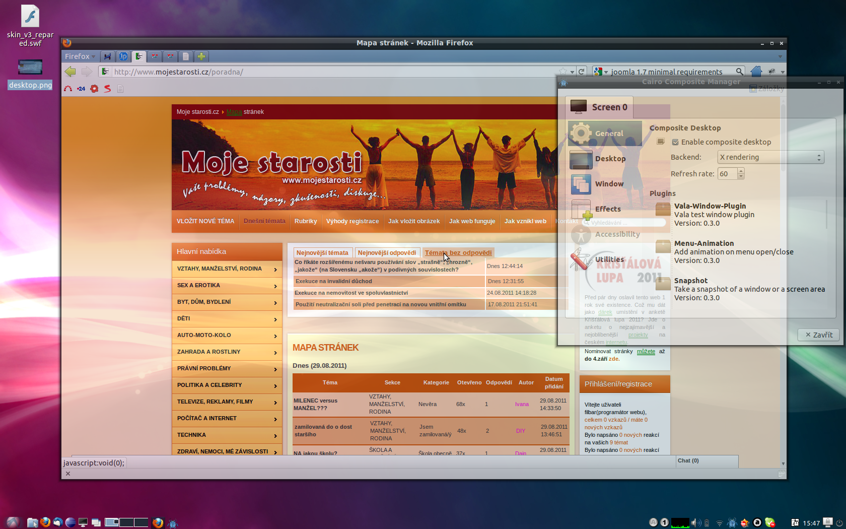Click VLOŽIT NOVÉ TÉMA menu item

[x=205, y=221]
